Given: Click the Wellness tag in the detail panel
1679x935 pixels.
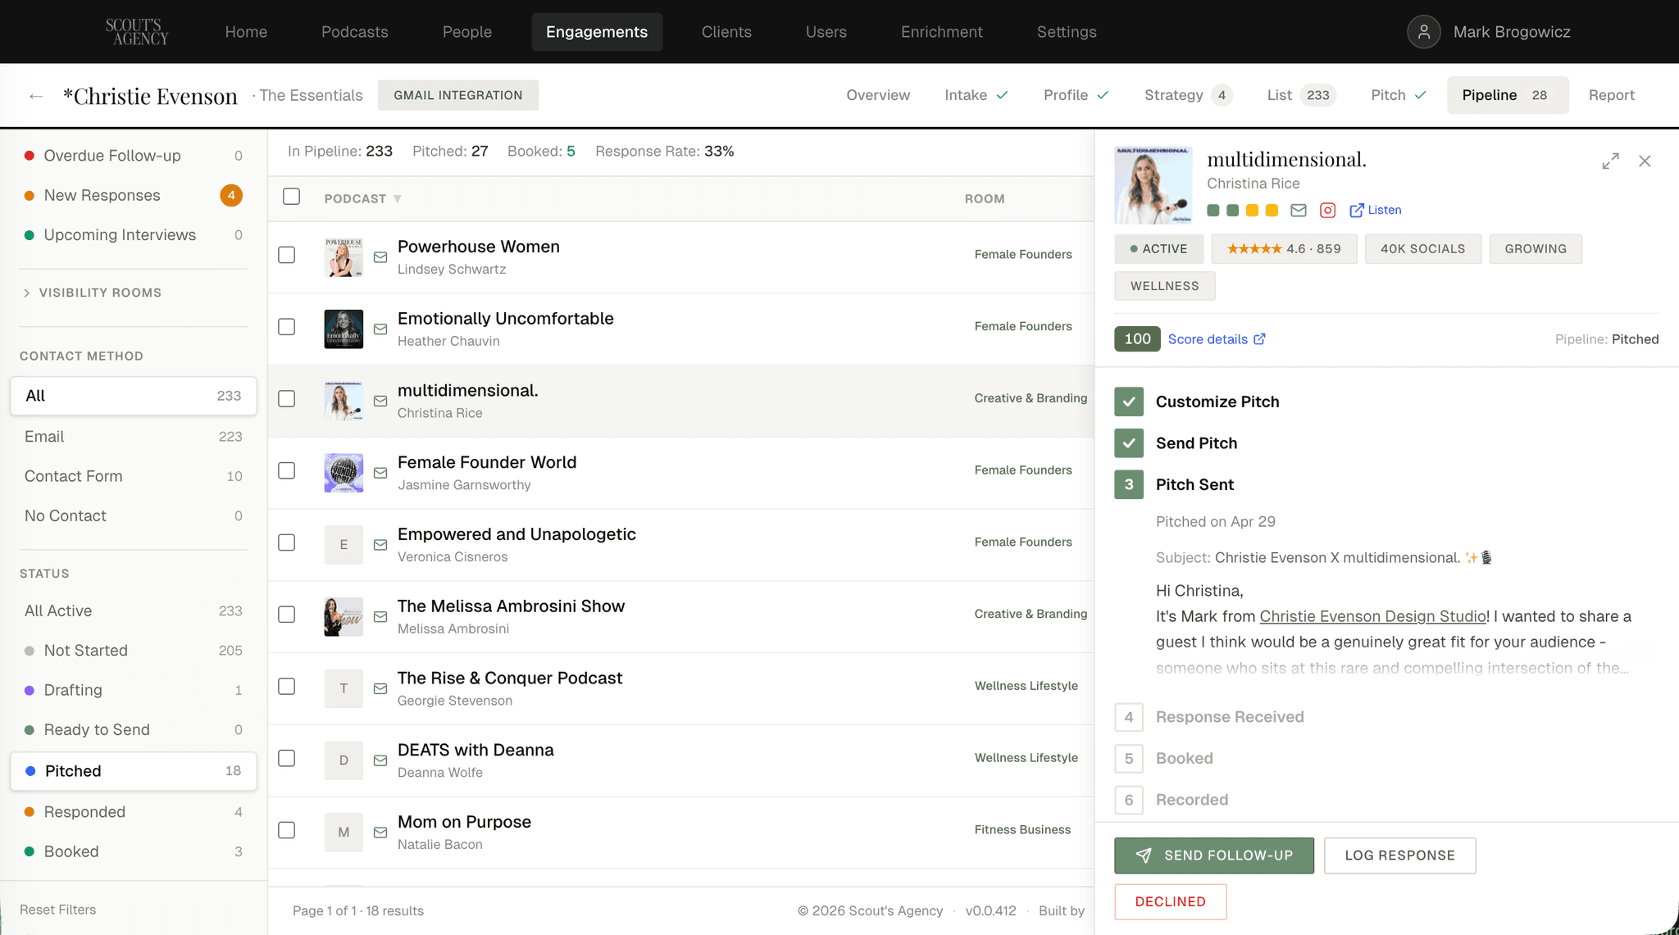Looking at the screenshot, I should [1165, 286].
